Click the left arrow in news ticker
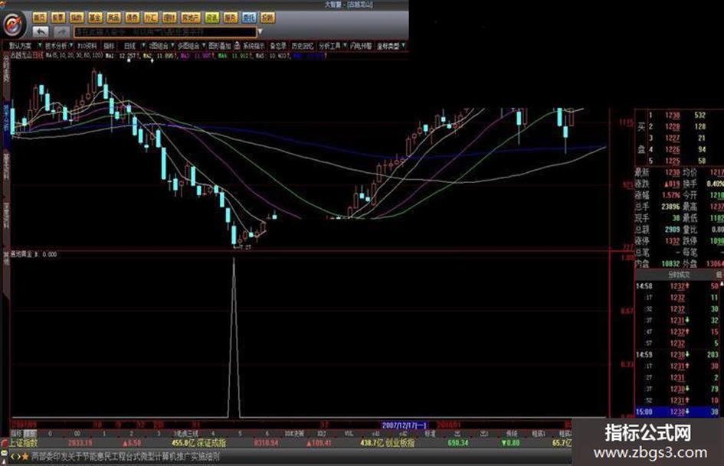724x466 pixels. [13, 457]
